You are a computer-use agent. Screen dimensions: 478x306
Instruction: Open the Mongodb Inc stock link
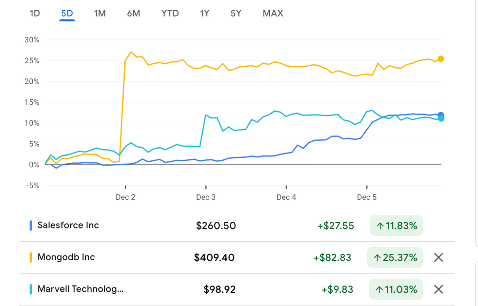tap(66, 257)
